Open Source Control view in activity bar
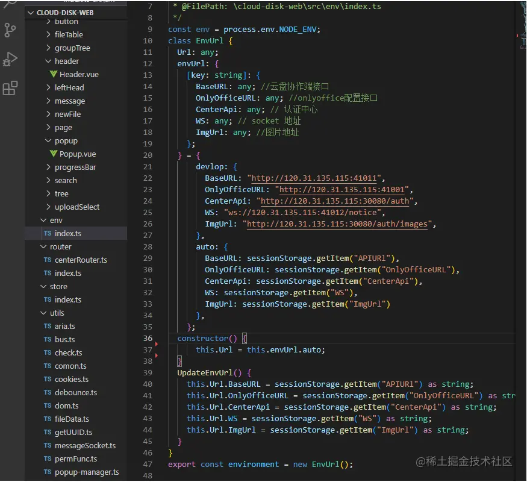Image resolution: width=527 pixels, height=482 pixels. (x=10, y=30)
